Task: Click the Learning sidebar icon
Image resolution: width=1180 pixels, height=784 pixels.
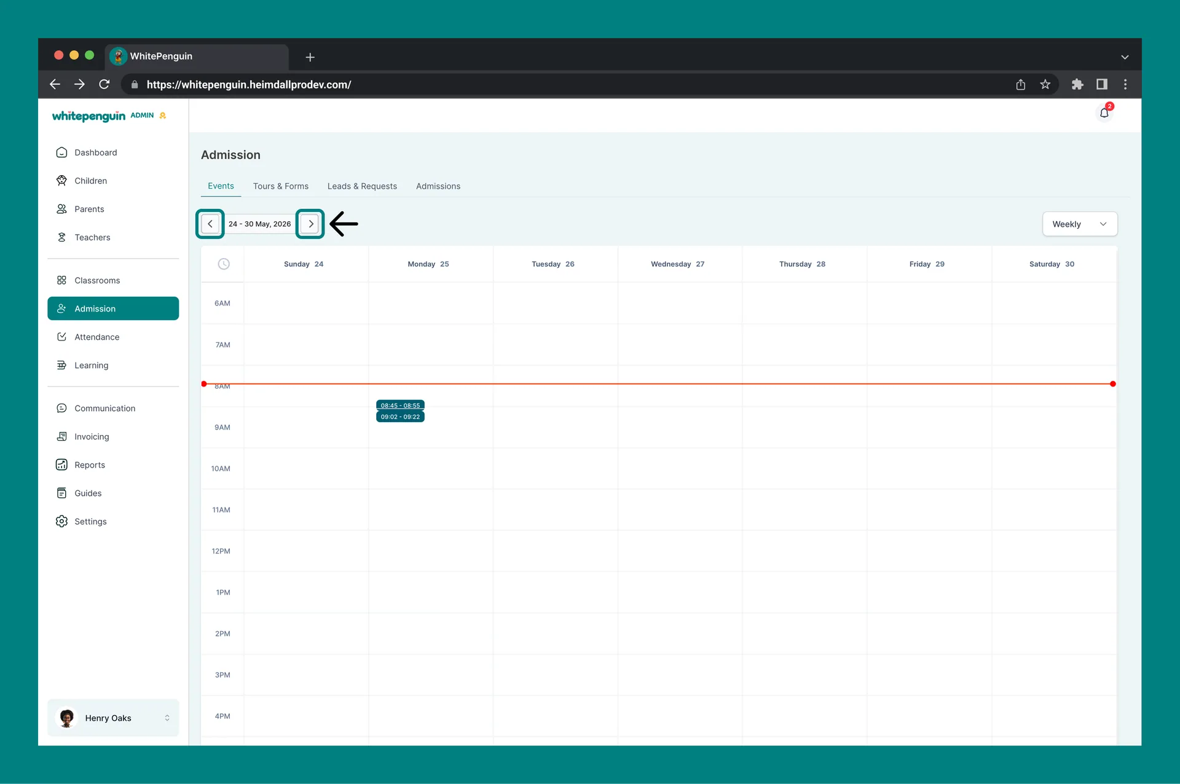Action: click(61, 365)
